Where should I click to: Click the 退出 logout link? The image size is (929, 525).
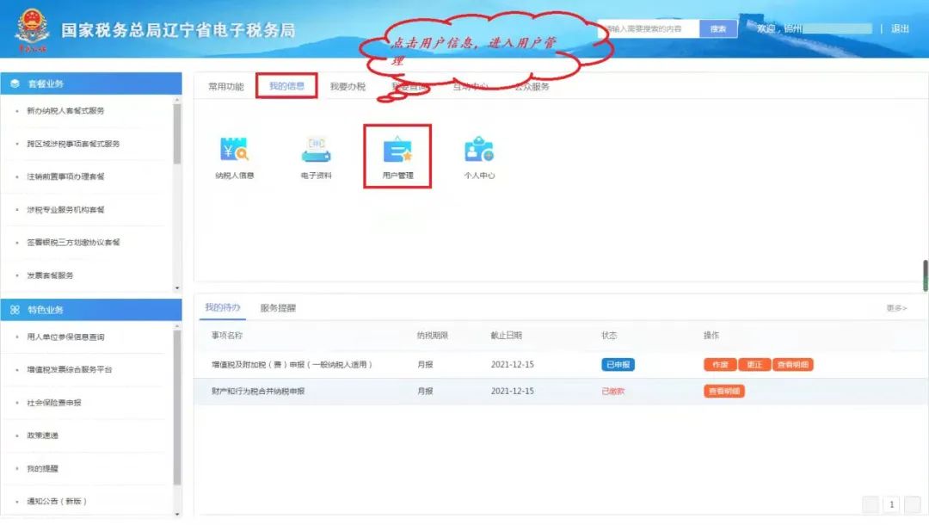click(x=900, y=28)
